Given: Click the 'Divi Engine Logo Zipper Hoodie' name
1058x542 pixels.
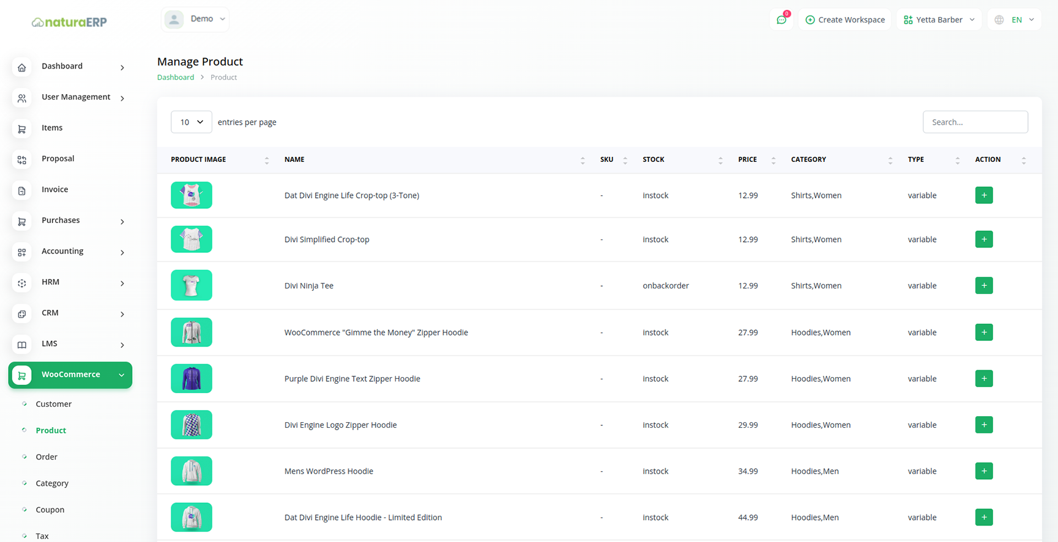Looking at the screenshot, I should tap(340, 425).
